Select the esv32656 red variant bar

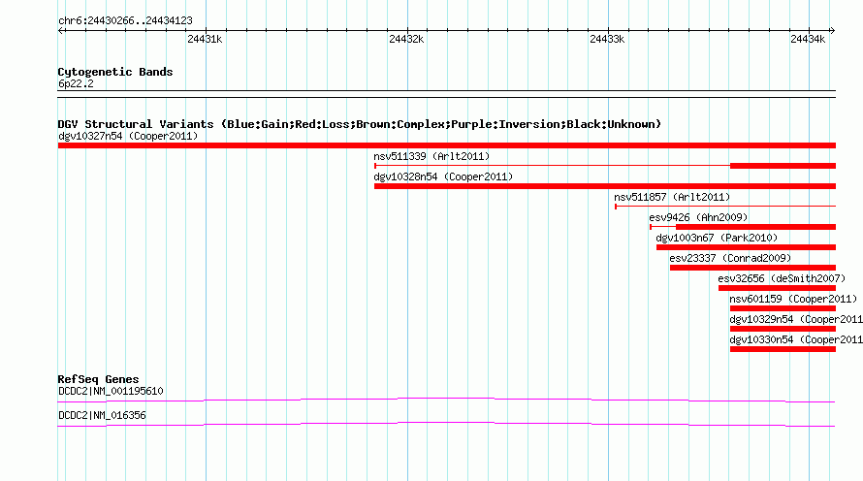click(777, 288)
